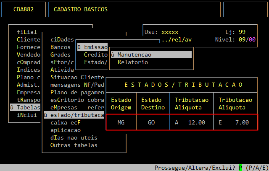Click the A - 12.00 aliquota value
This screenshot has height=171, width=269.
(190, 122)
